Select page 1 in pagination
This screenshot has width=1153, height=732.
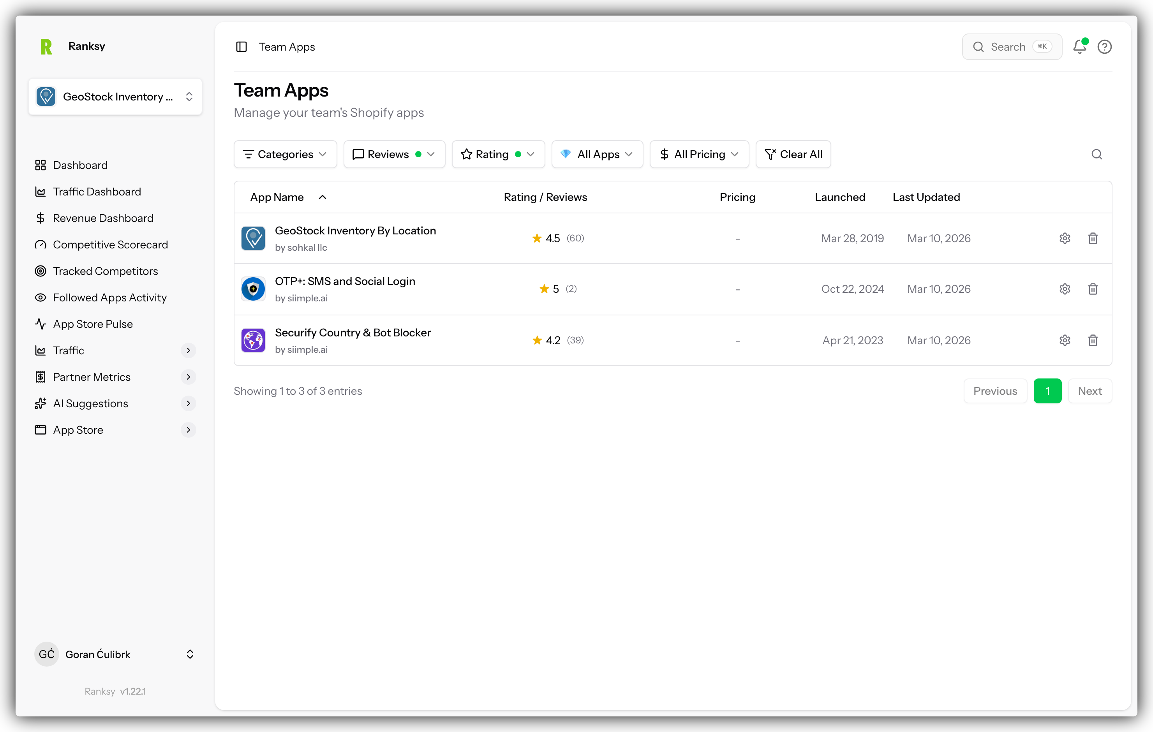click(x=1047, y=391)
